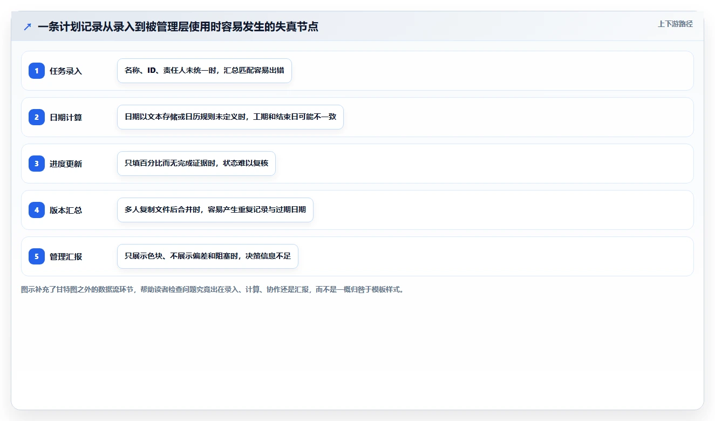Click the note 只填百分比而无完成证据时
715x421 pixels.
click(196, 164)
